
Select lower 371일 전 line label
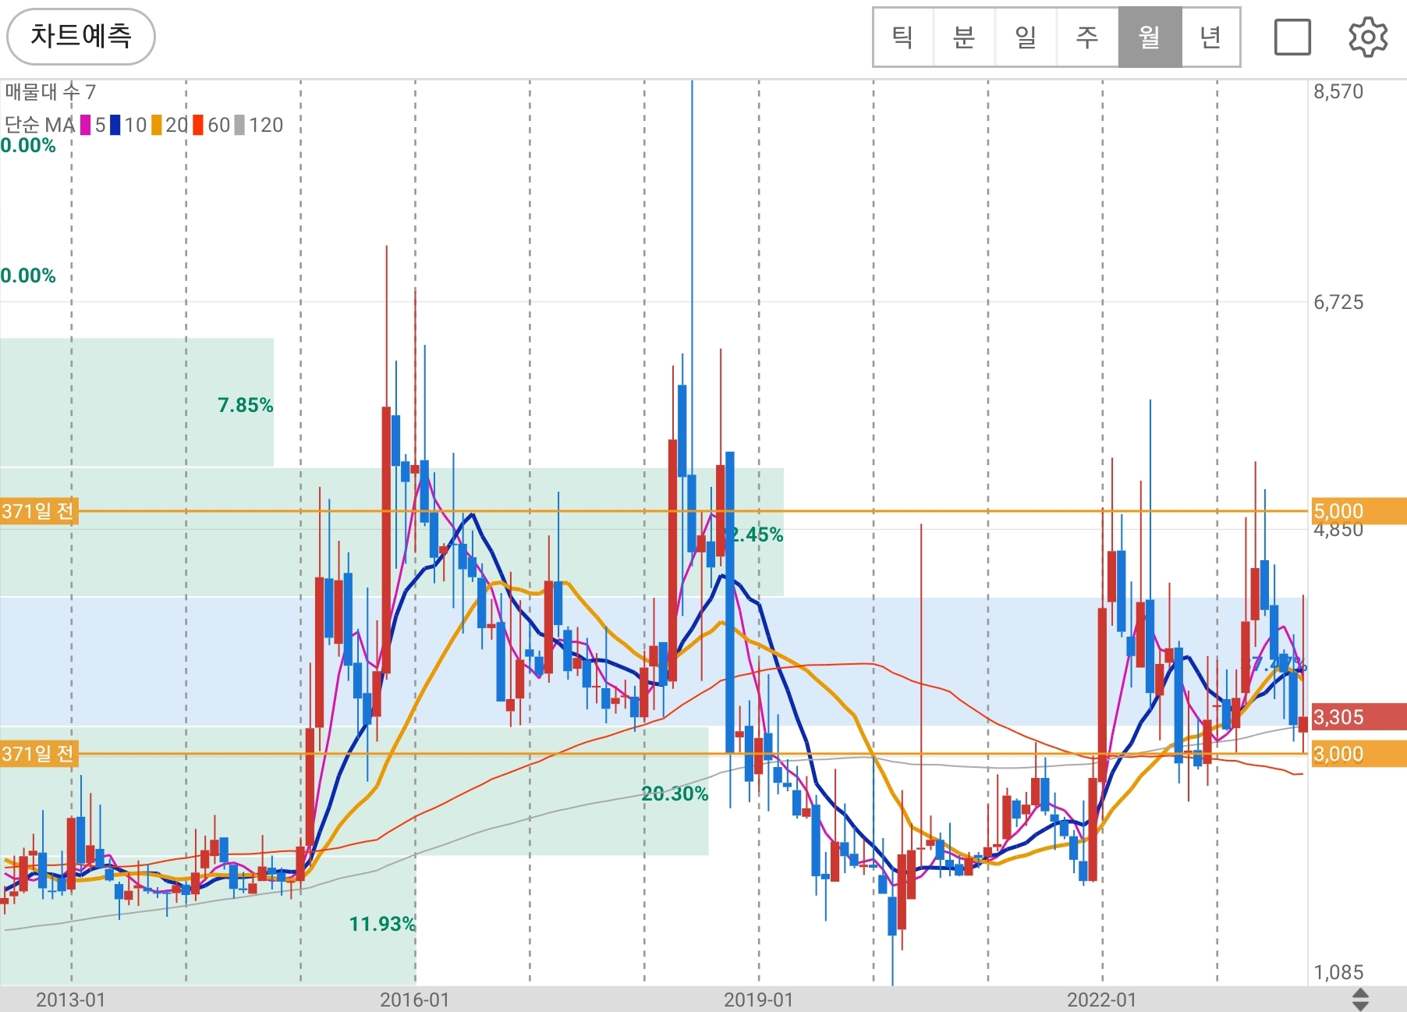pyautogui.click(x=38, y=754)
